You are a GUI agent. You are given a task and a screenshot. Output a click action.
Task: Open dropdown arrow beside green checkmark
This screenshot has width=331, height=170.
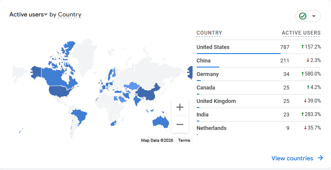[x=314, y=16]
